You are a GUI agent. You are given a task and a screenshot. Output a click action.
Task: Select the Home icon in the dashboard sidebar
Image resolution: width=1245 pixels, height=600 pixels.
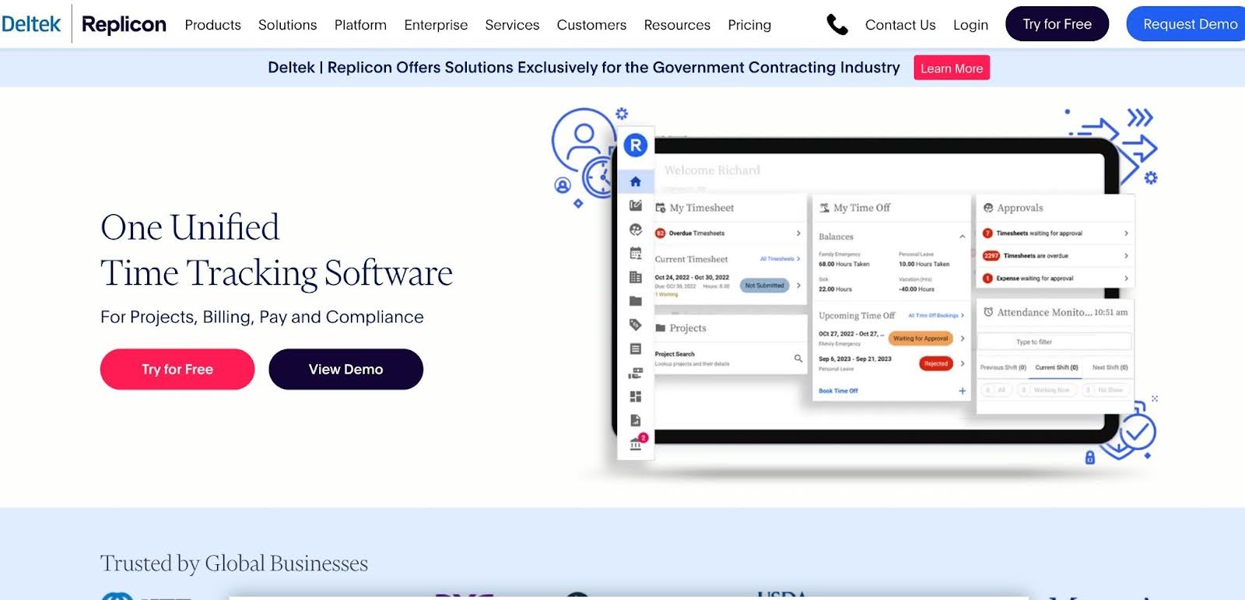click(636, 181)
